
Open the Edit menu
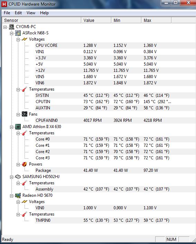pos(18,13)
